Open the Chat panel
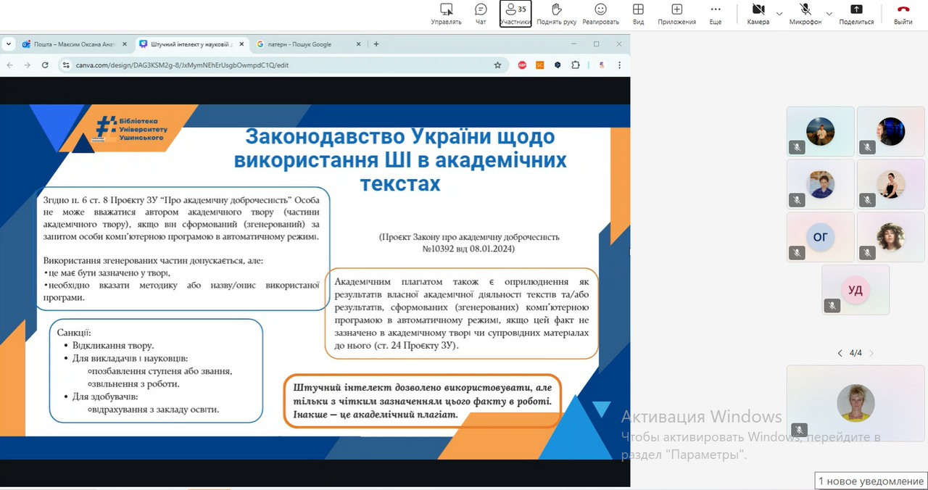The image size is (928, 490). [481, 13]
